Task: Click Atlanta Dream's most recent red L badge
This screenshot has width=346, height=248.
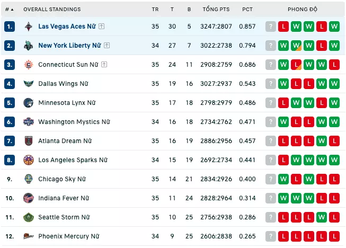Action: coord(283,141)
